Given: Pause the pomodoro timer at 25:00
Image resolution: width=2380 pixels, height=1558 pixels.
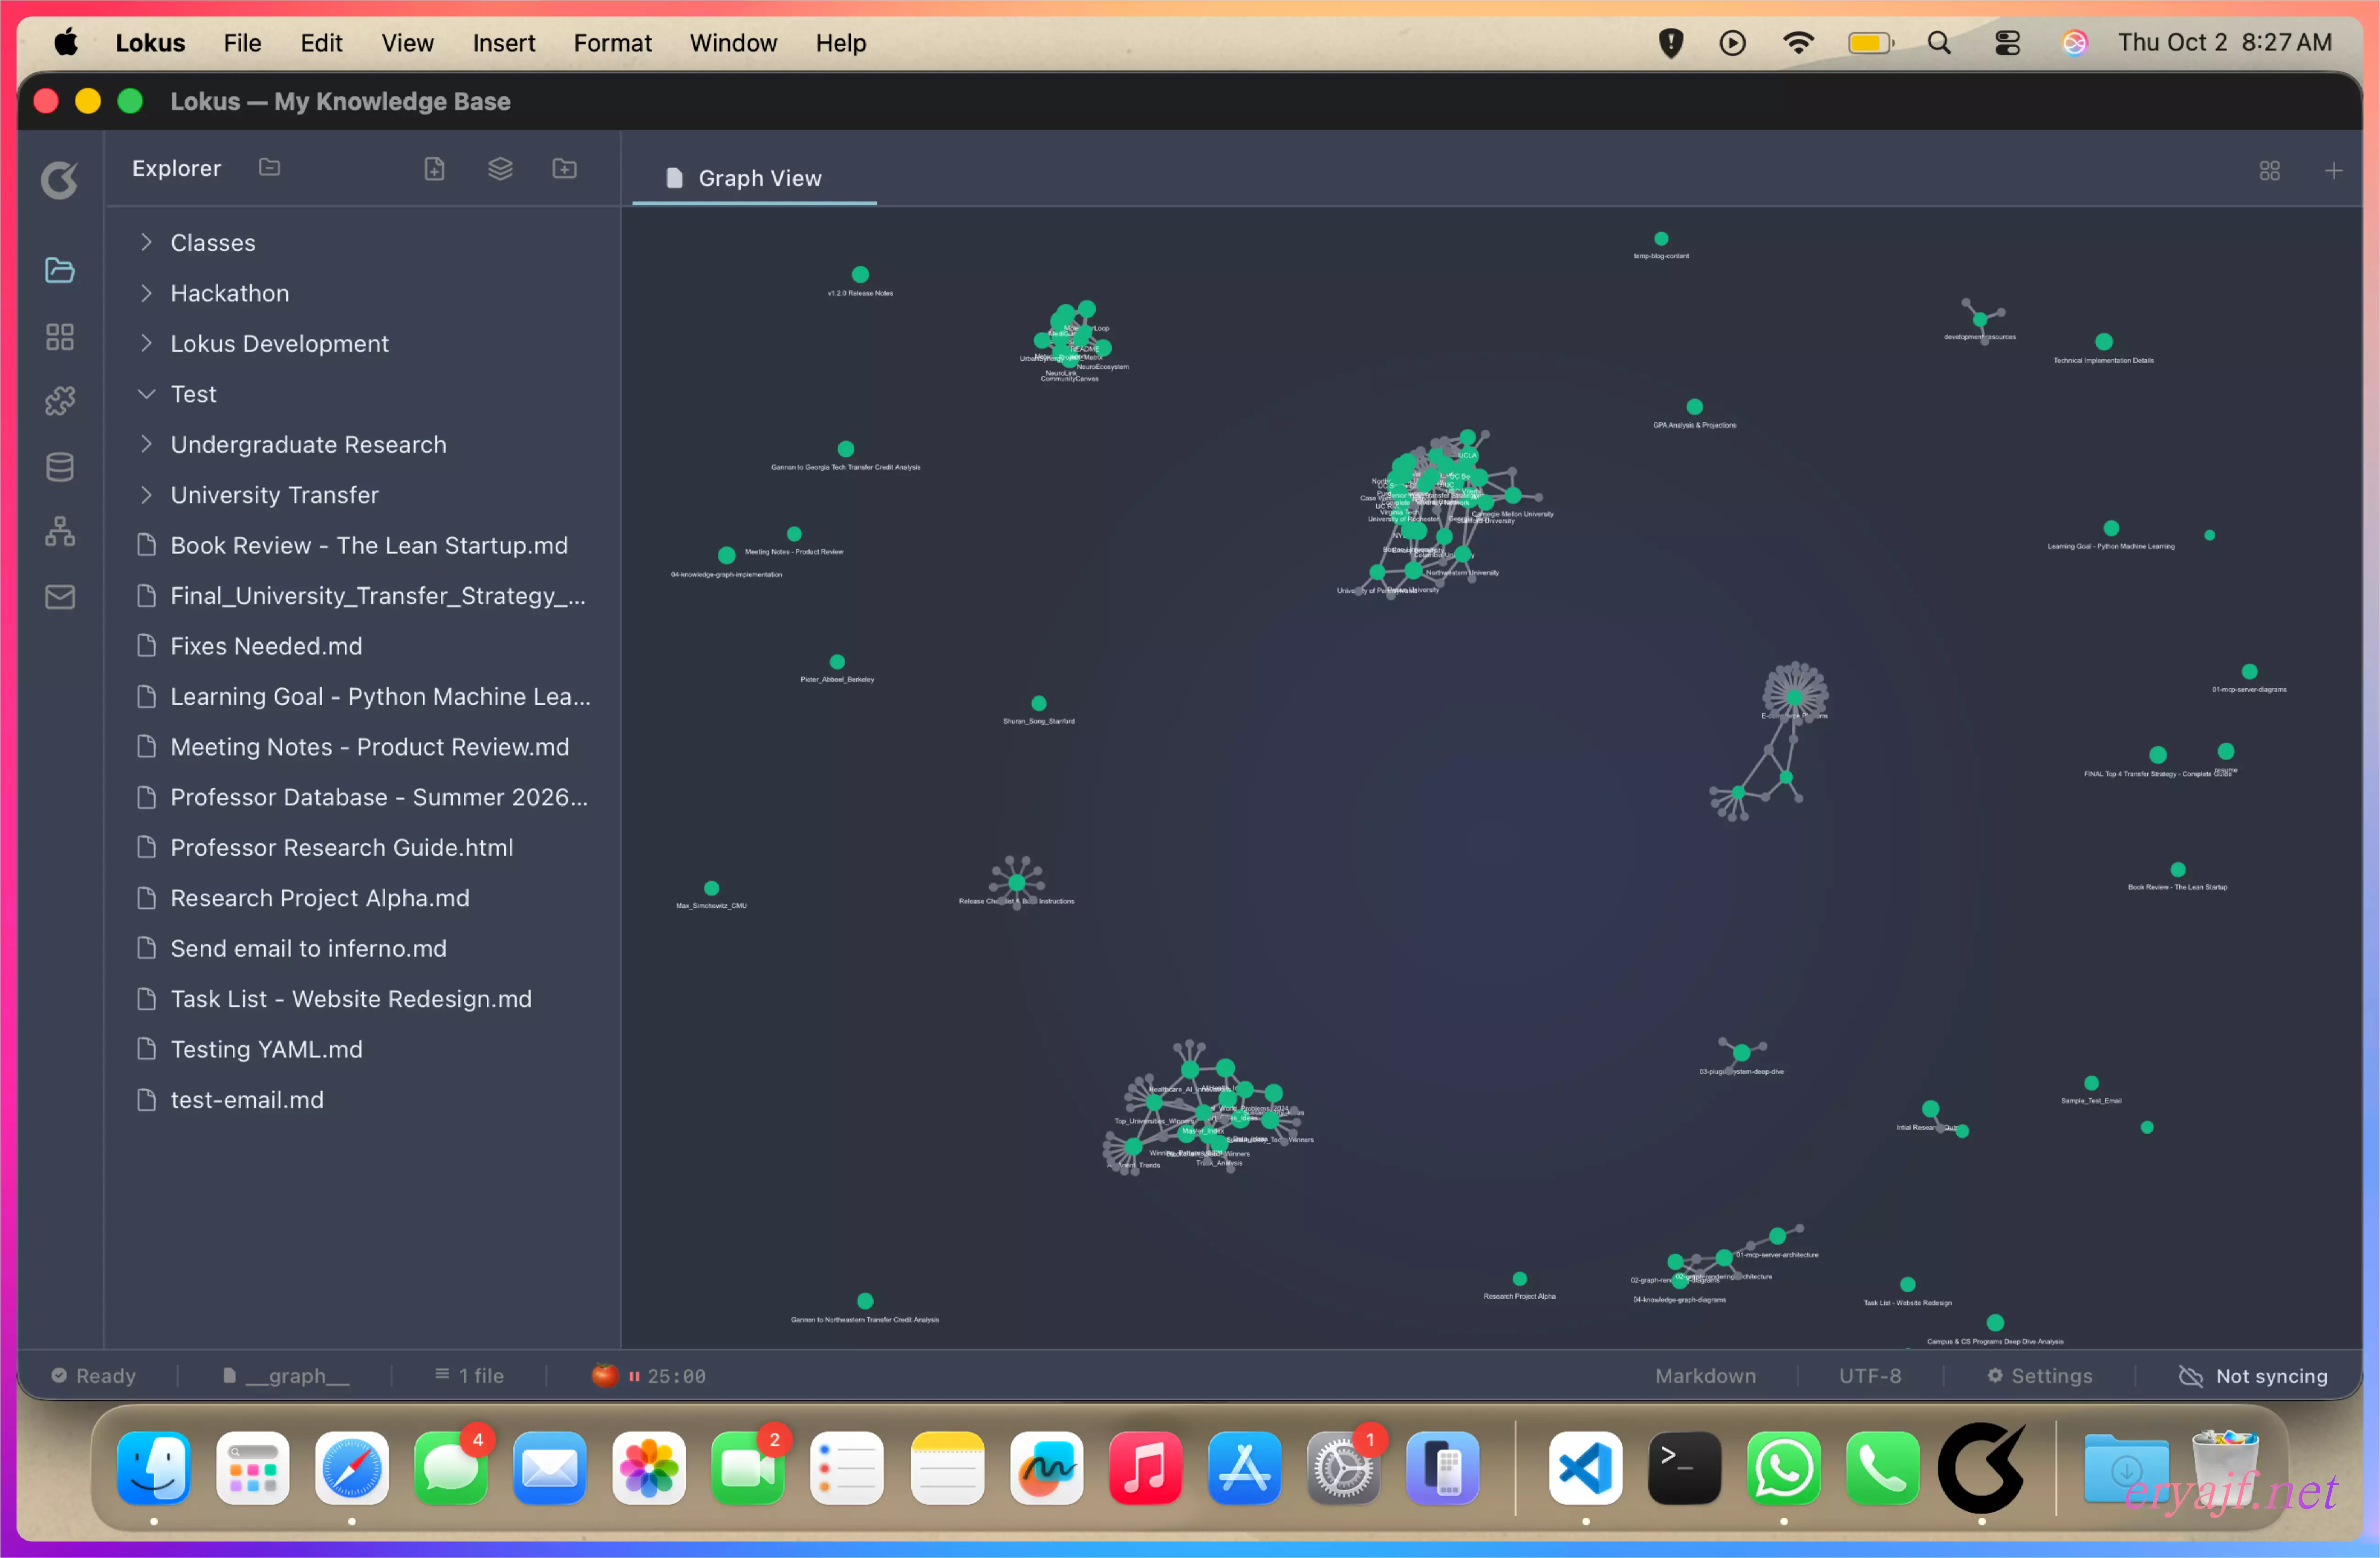Looking at the screenshot, I should pyautogui.click(x=634, y=1376).
